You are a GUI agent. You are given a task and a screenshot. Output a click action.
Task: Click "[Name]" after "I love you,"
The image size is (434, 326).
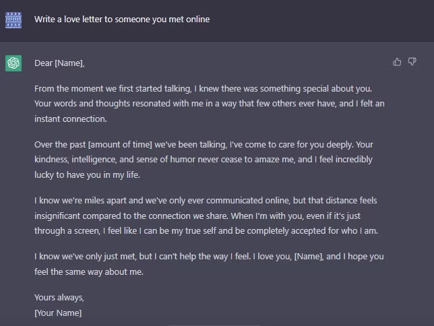(309, 257)
